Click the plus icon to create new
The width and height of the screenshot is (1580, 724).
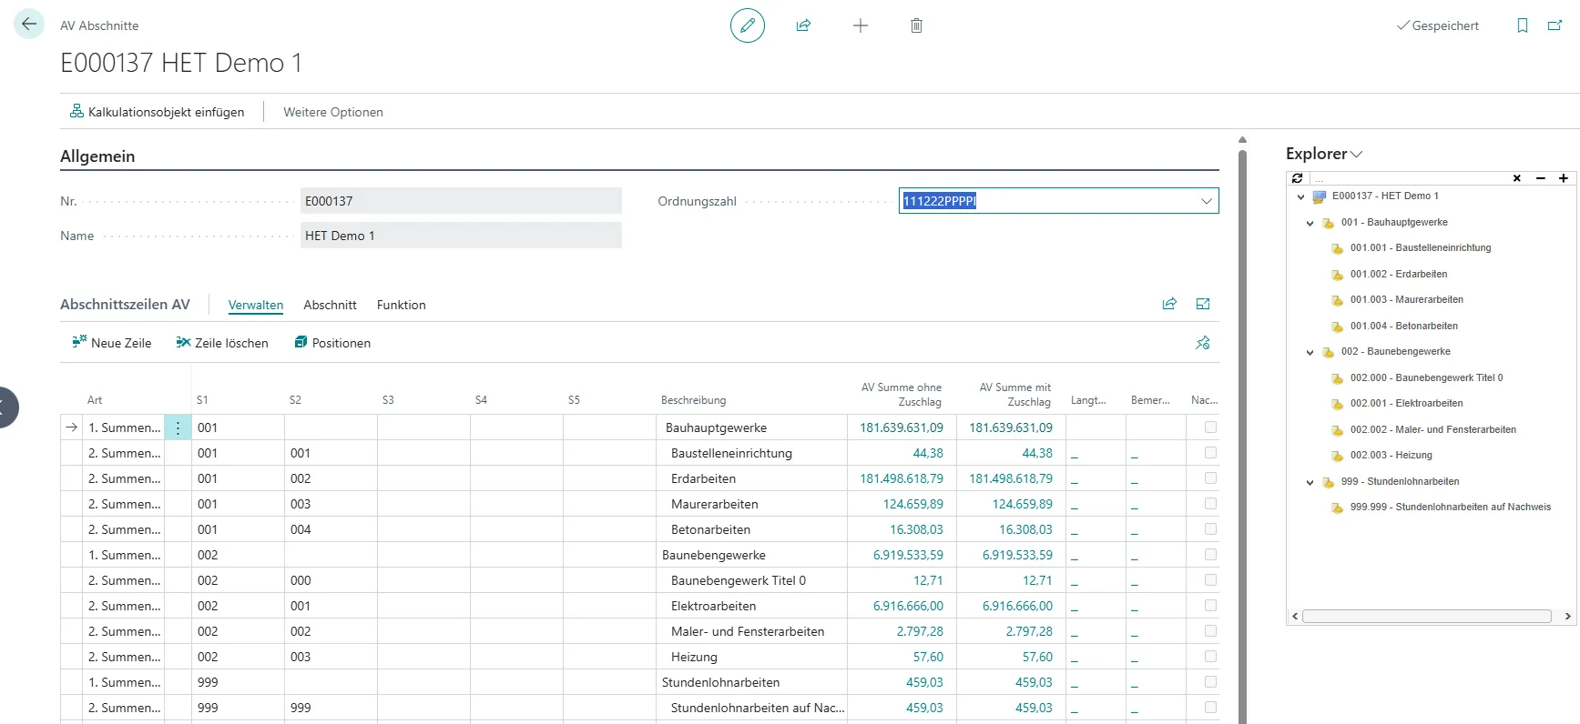pos(860,25)
